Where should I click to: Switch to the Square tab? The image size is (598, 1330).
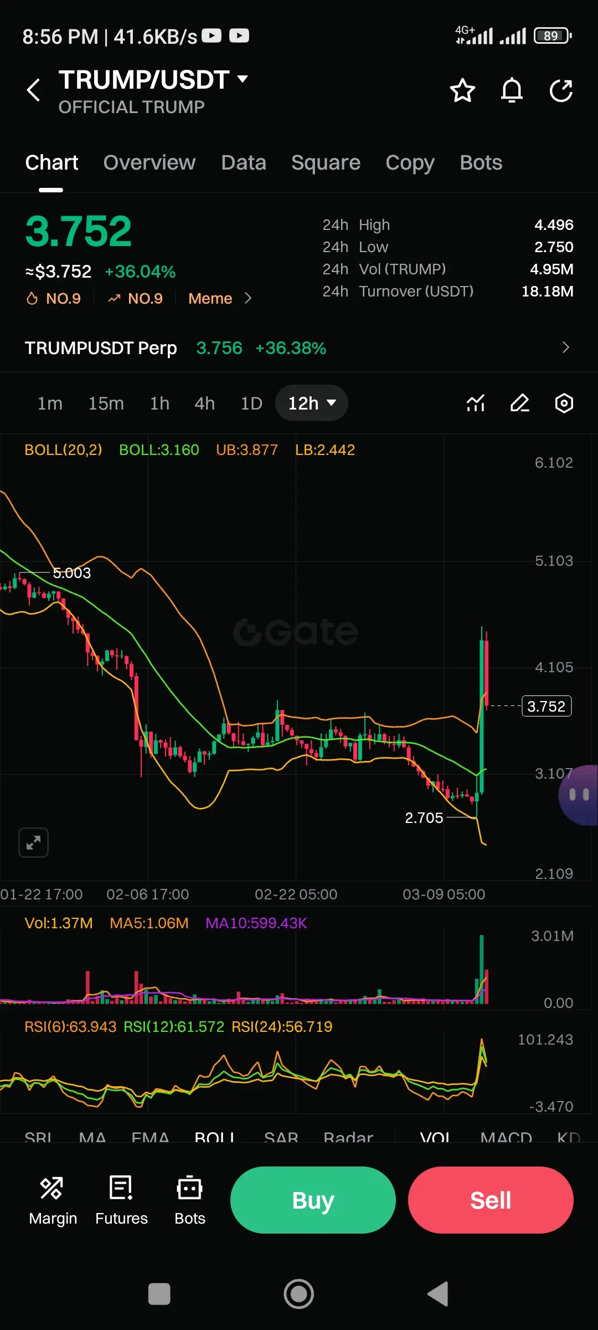(326, 163)
